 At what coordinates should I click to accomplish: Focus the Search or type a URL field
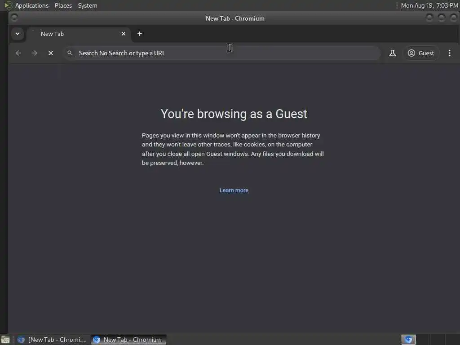click(222, 53)
